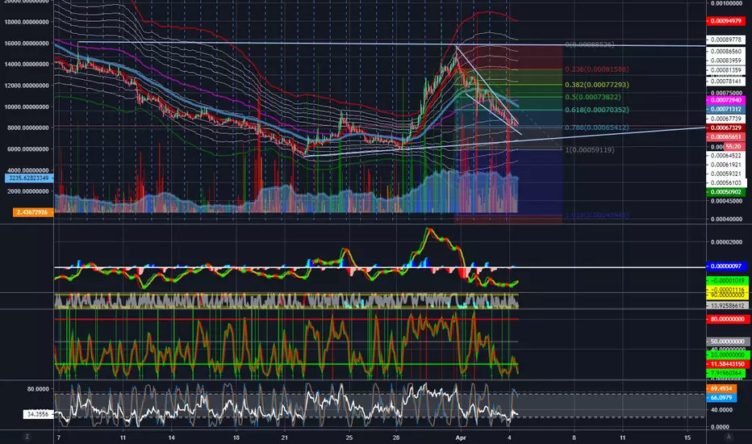Select Fibonacci level 0.236(0.00081586) label
752x444 pixels.
click(596, 69)
